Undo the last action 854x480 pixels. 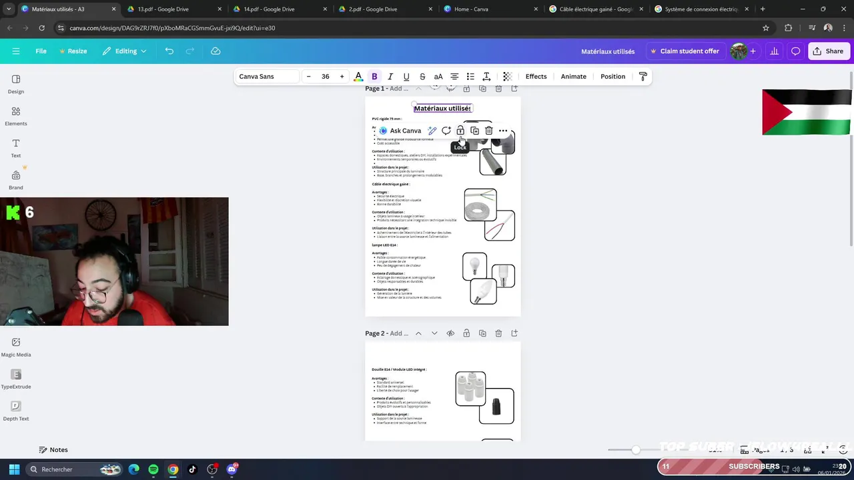pyautogui.click(x=169, y=51)
